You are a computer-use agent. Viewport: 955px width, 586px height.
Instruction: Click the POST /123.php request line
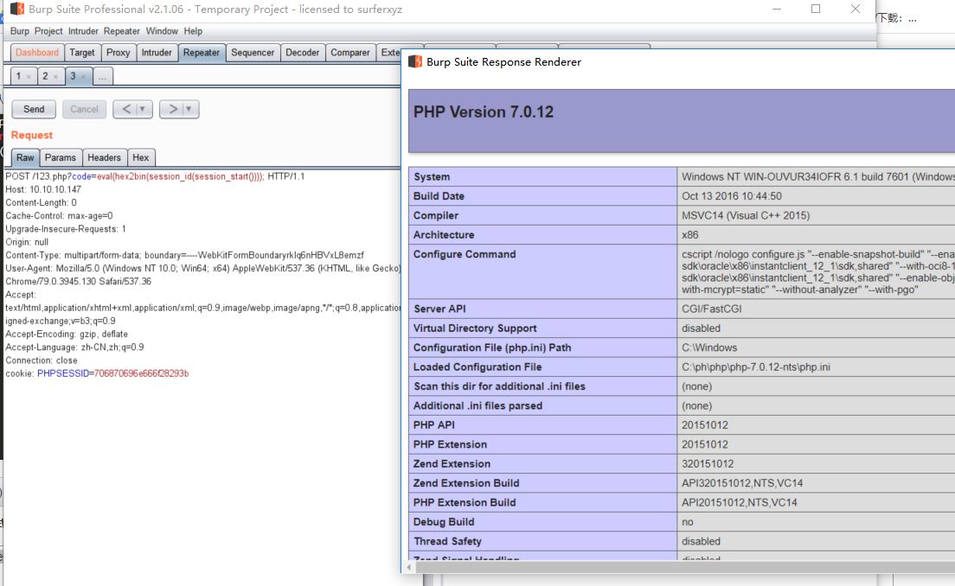tap(155, 176)
